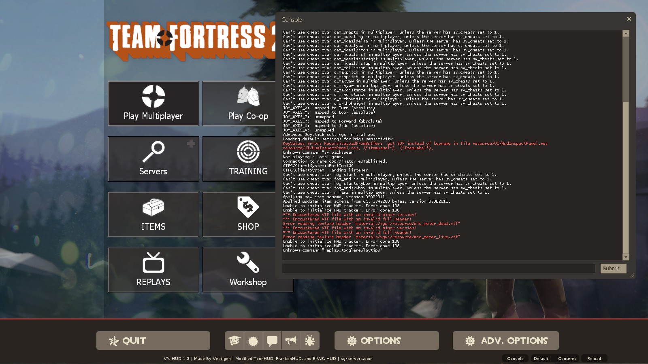
Task: Open the Workshop tile
Action: point(248,270)
